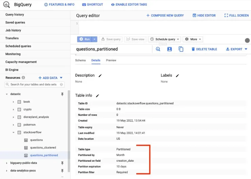Switch to the Preview tab
The image size is (251, 179).
(x=111, y=60)
